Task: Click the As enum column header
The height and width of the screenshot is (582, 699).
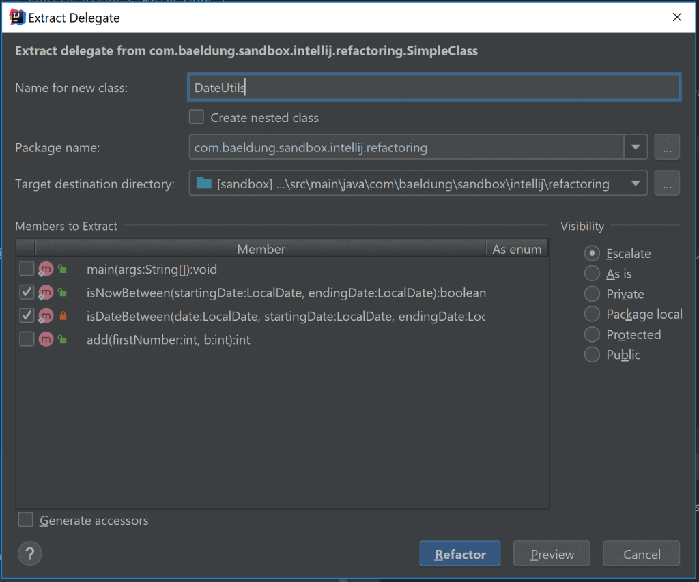Action: pos(517,248)
